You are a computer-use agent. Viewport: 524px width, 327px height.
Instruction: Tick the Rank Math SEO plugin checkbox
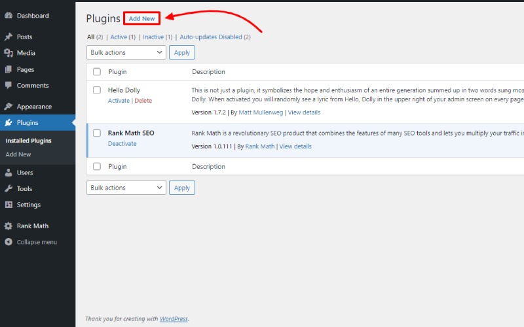97,133
